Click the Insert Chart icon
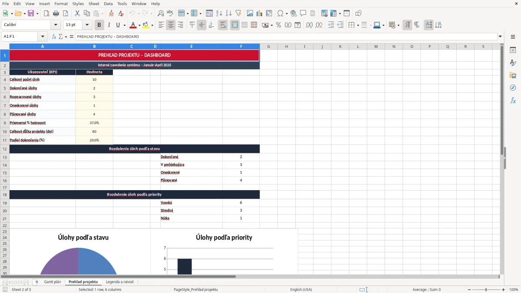Image resolution: width=521 pixels, height=293 pixels. tap(260, 13)
